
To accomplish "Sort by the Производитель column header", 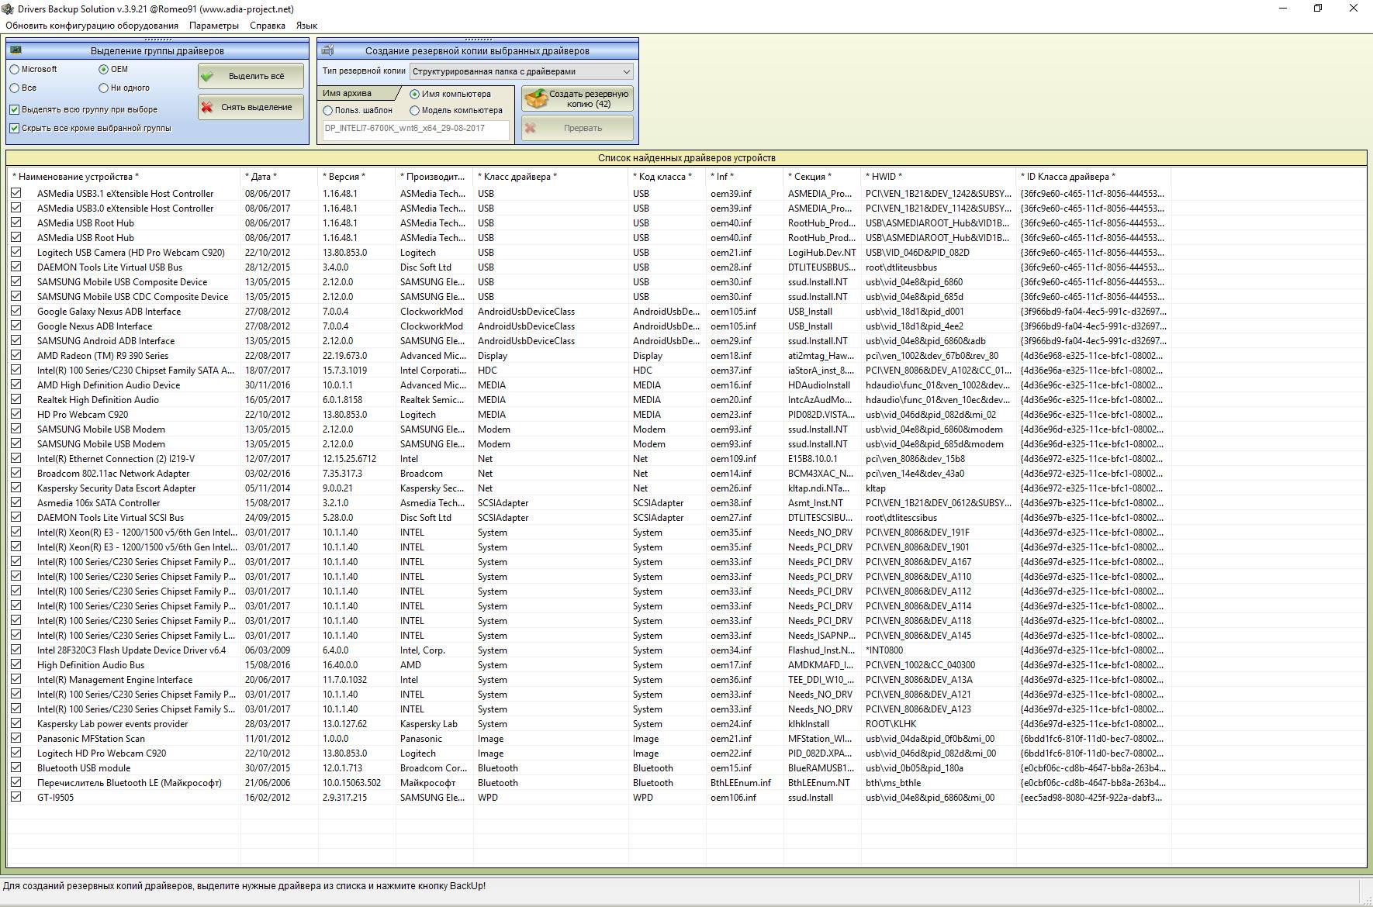I will pyautogui.click(x=433, y=177).
